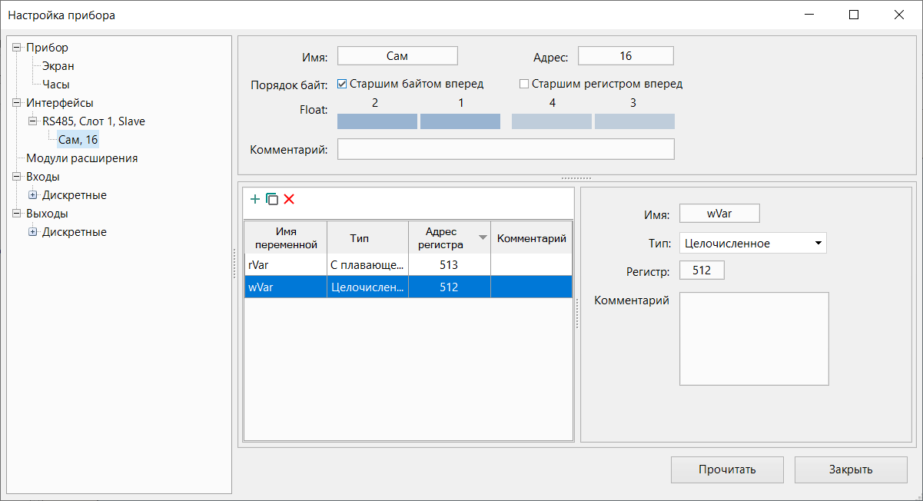
Task: Enable Старшим байтом вперед checkbox
Action: (343, 84)
